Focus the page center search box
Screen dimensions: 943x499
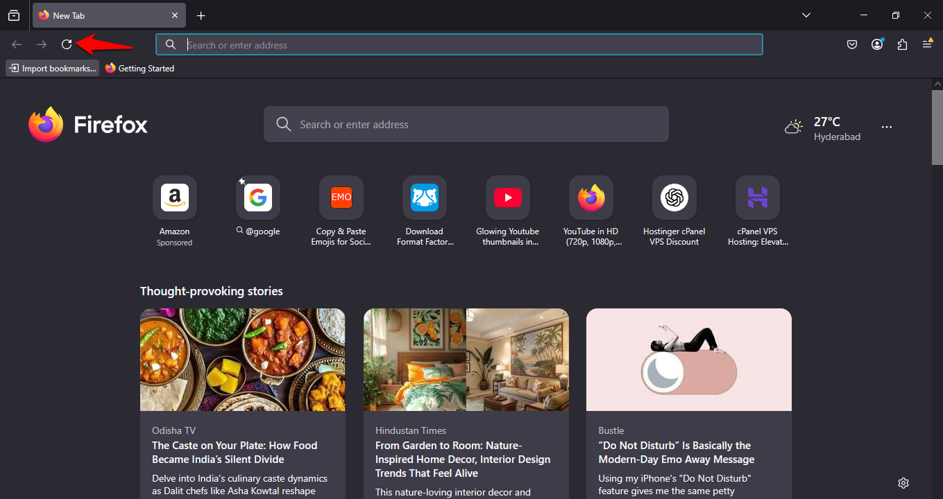tap(466, 124)
